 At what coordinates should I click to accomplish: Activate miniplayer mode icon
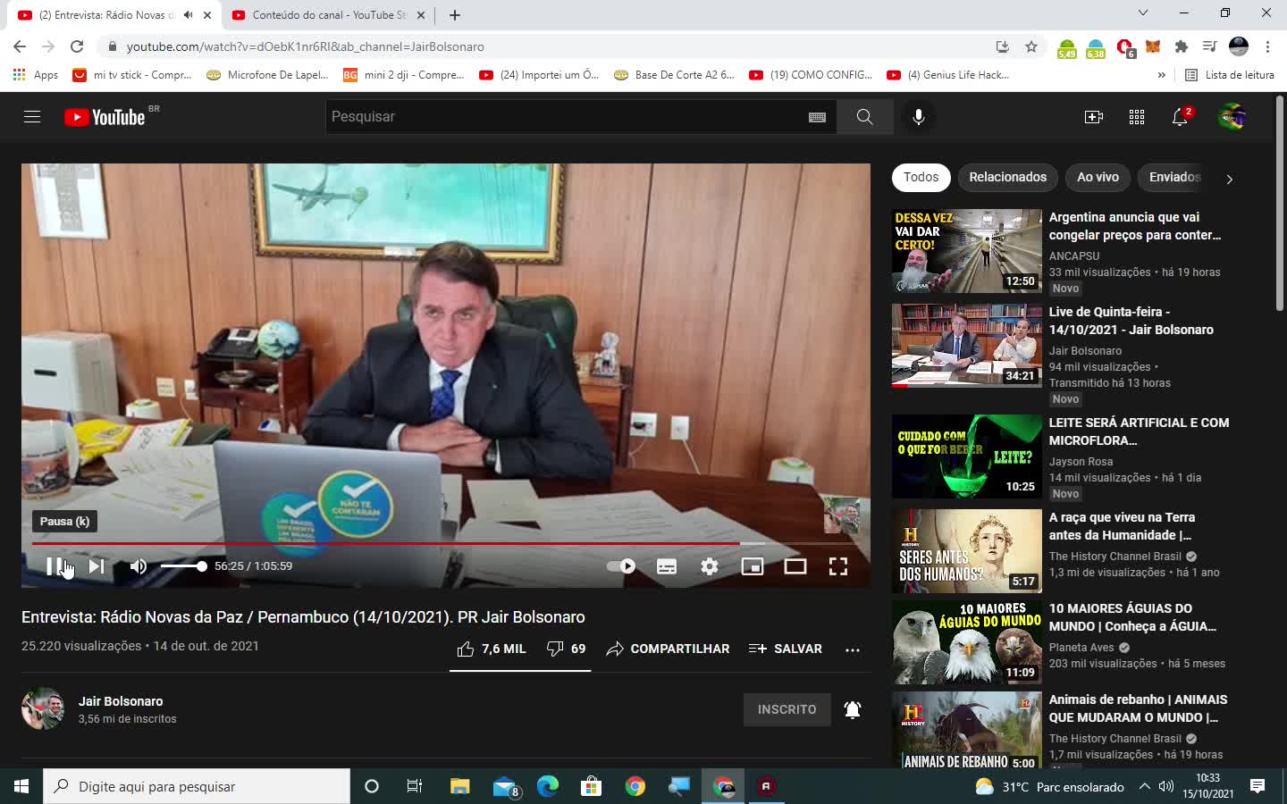(x=753, y=565)
